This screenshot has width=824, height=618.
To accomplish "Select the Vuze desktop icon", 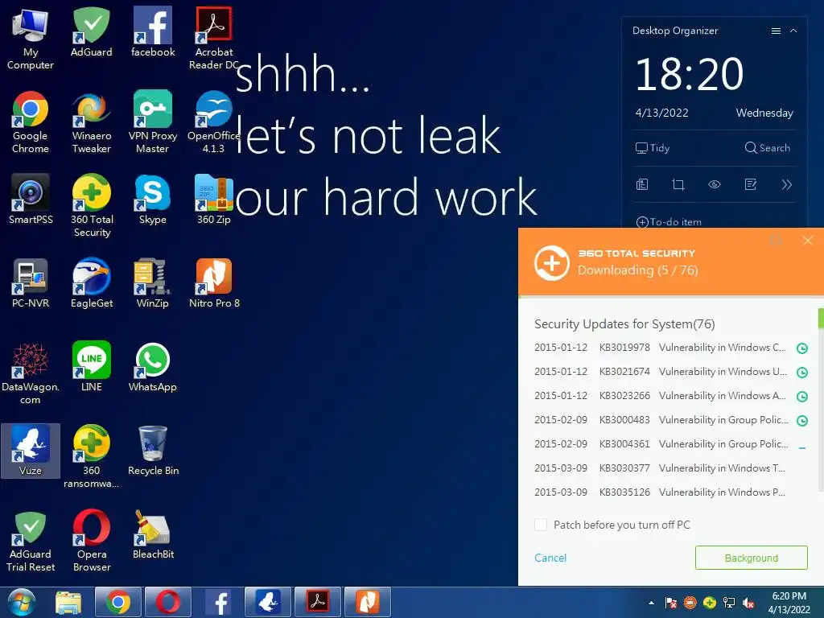I will pos(31,451).
